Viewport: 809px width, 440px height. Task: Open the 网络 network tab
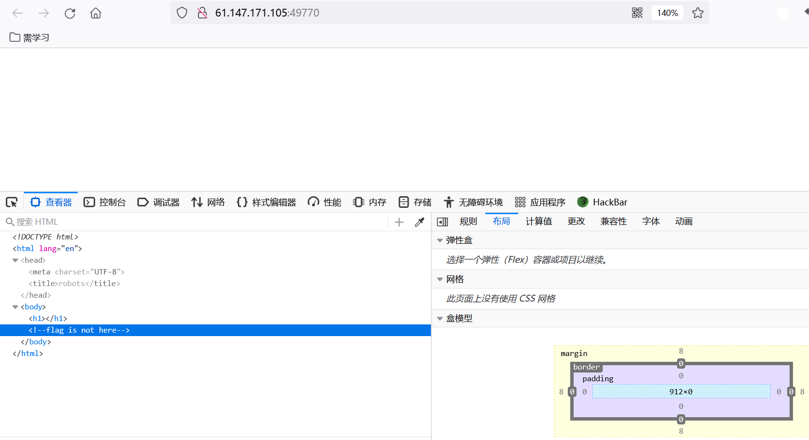(x=208, y=202)
